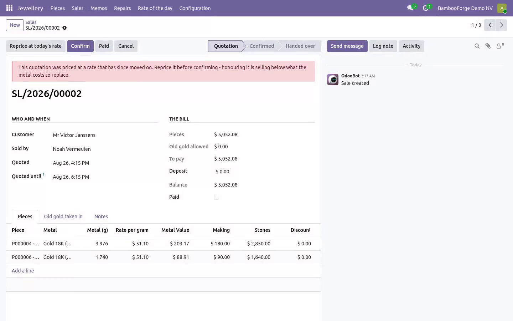Open the Rate of the day menu
The height and width of the screenshot is (321, 513).
click(155, 8)
